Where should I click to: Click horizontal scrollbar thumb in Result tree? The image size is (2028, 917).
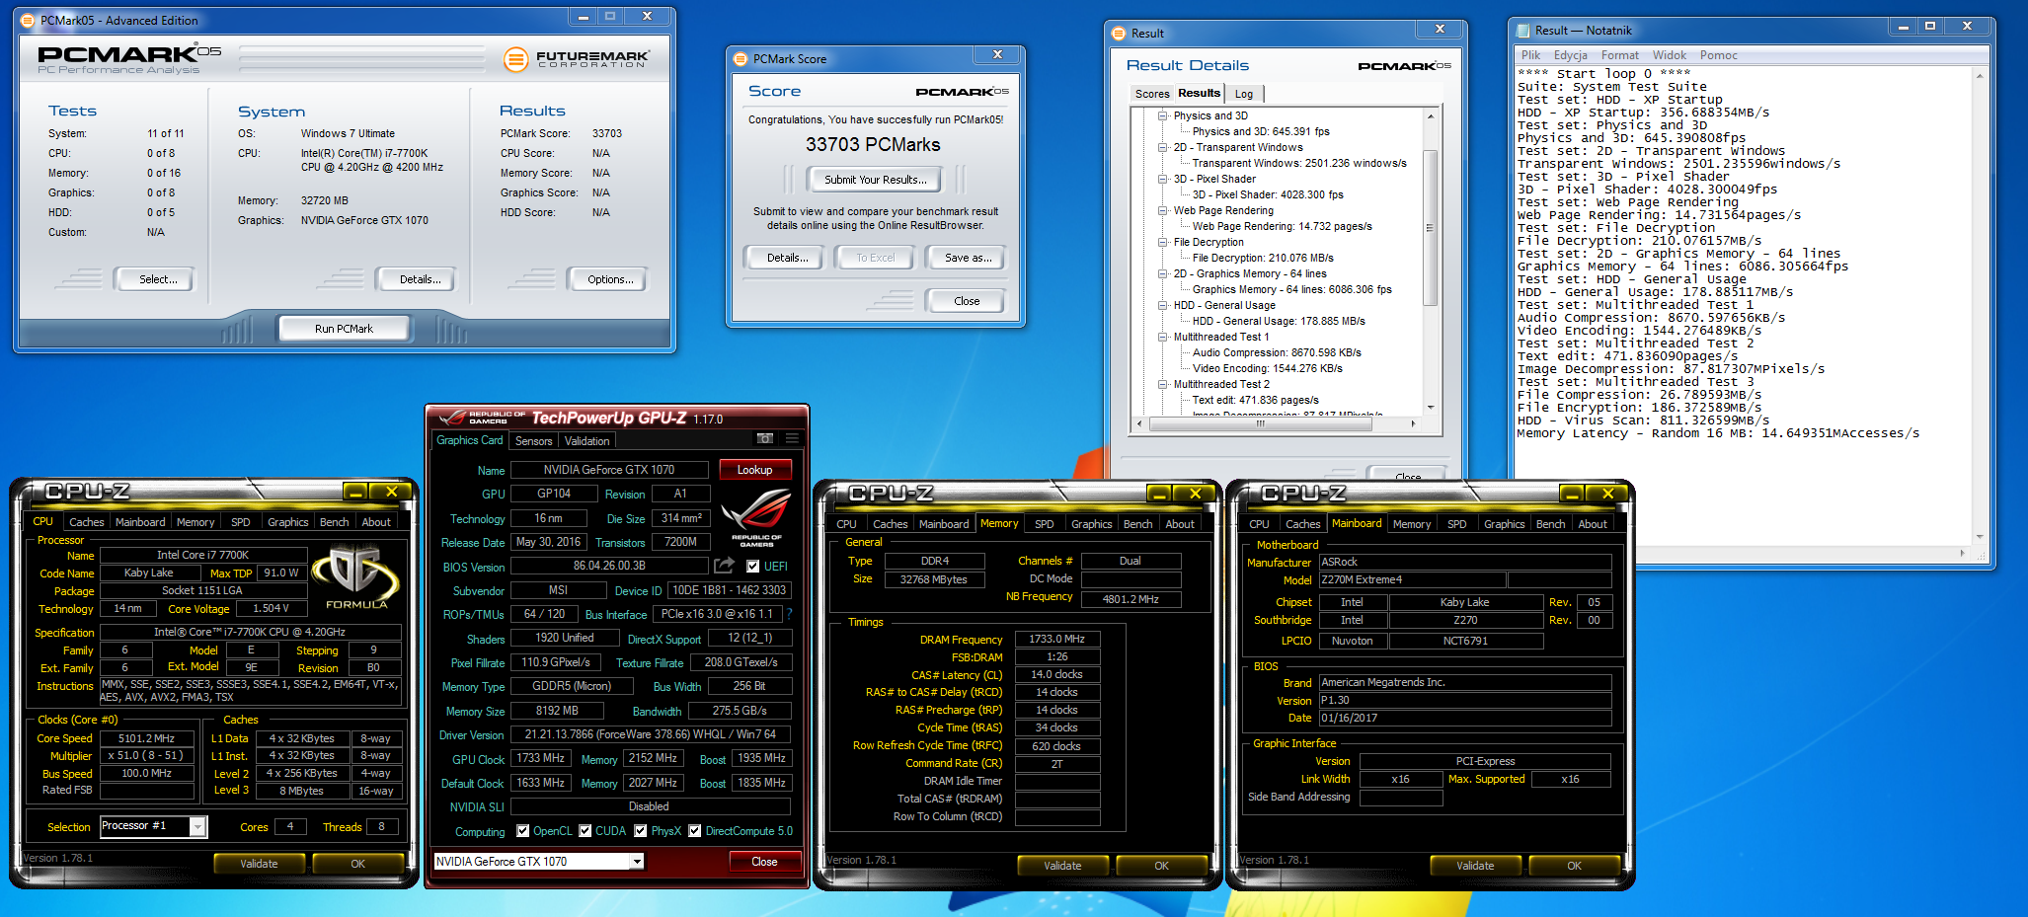point(1260,423)
